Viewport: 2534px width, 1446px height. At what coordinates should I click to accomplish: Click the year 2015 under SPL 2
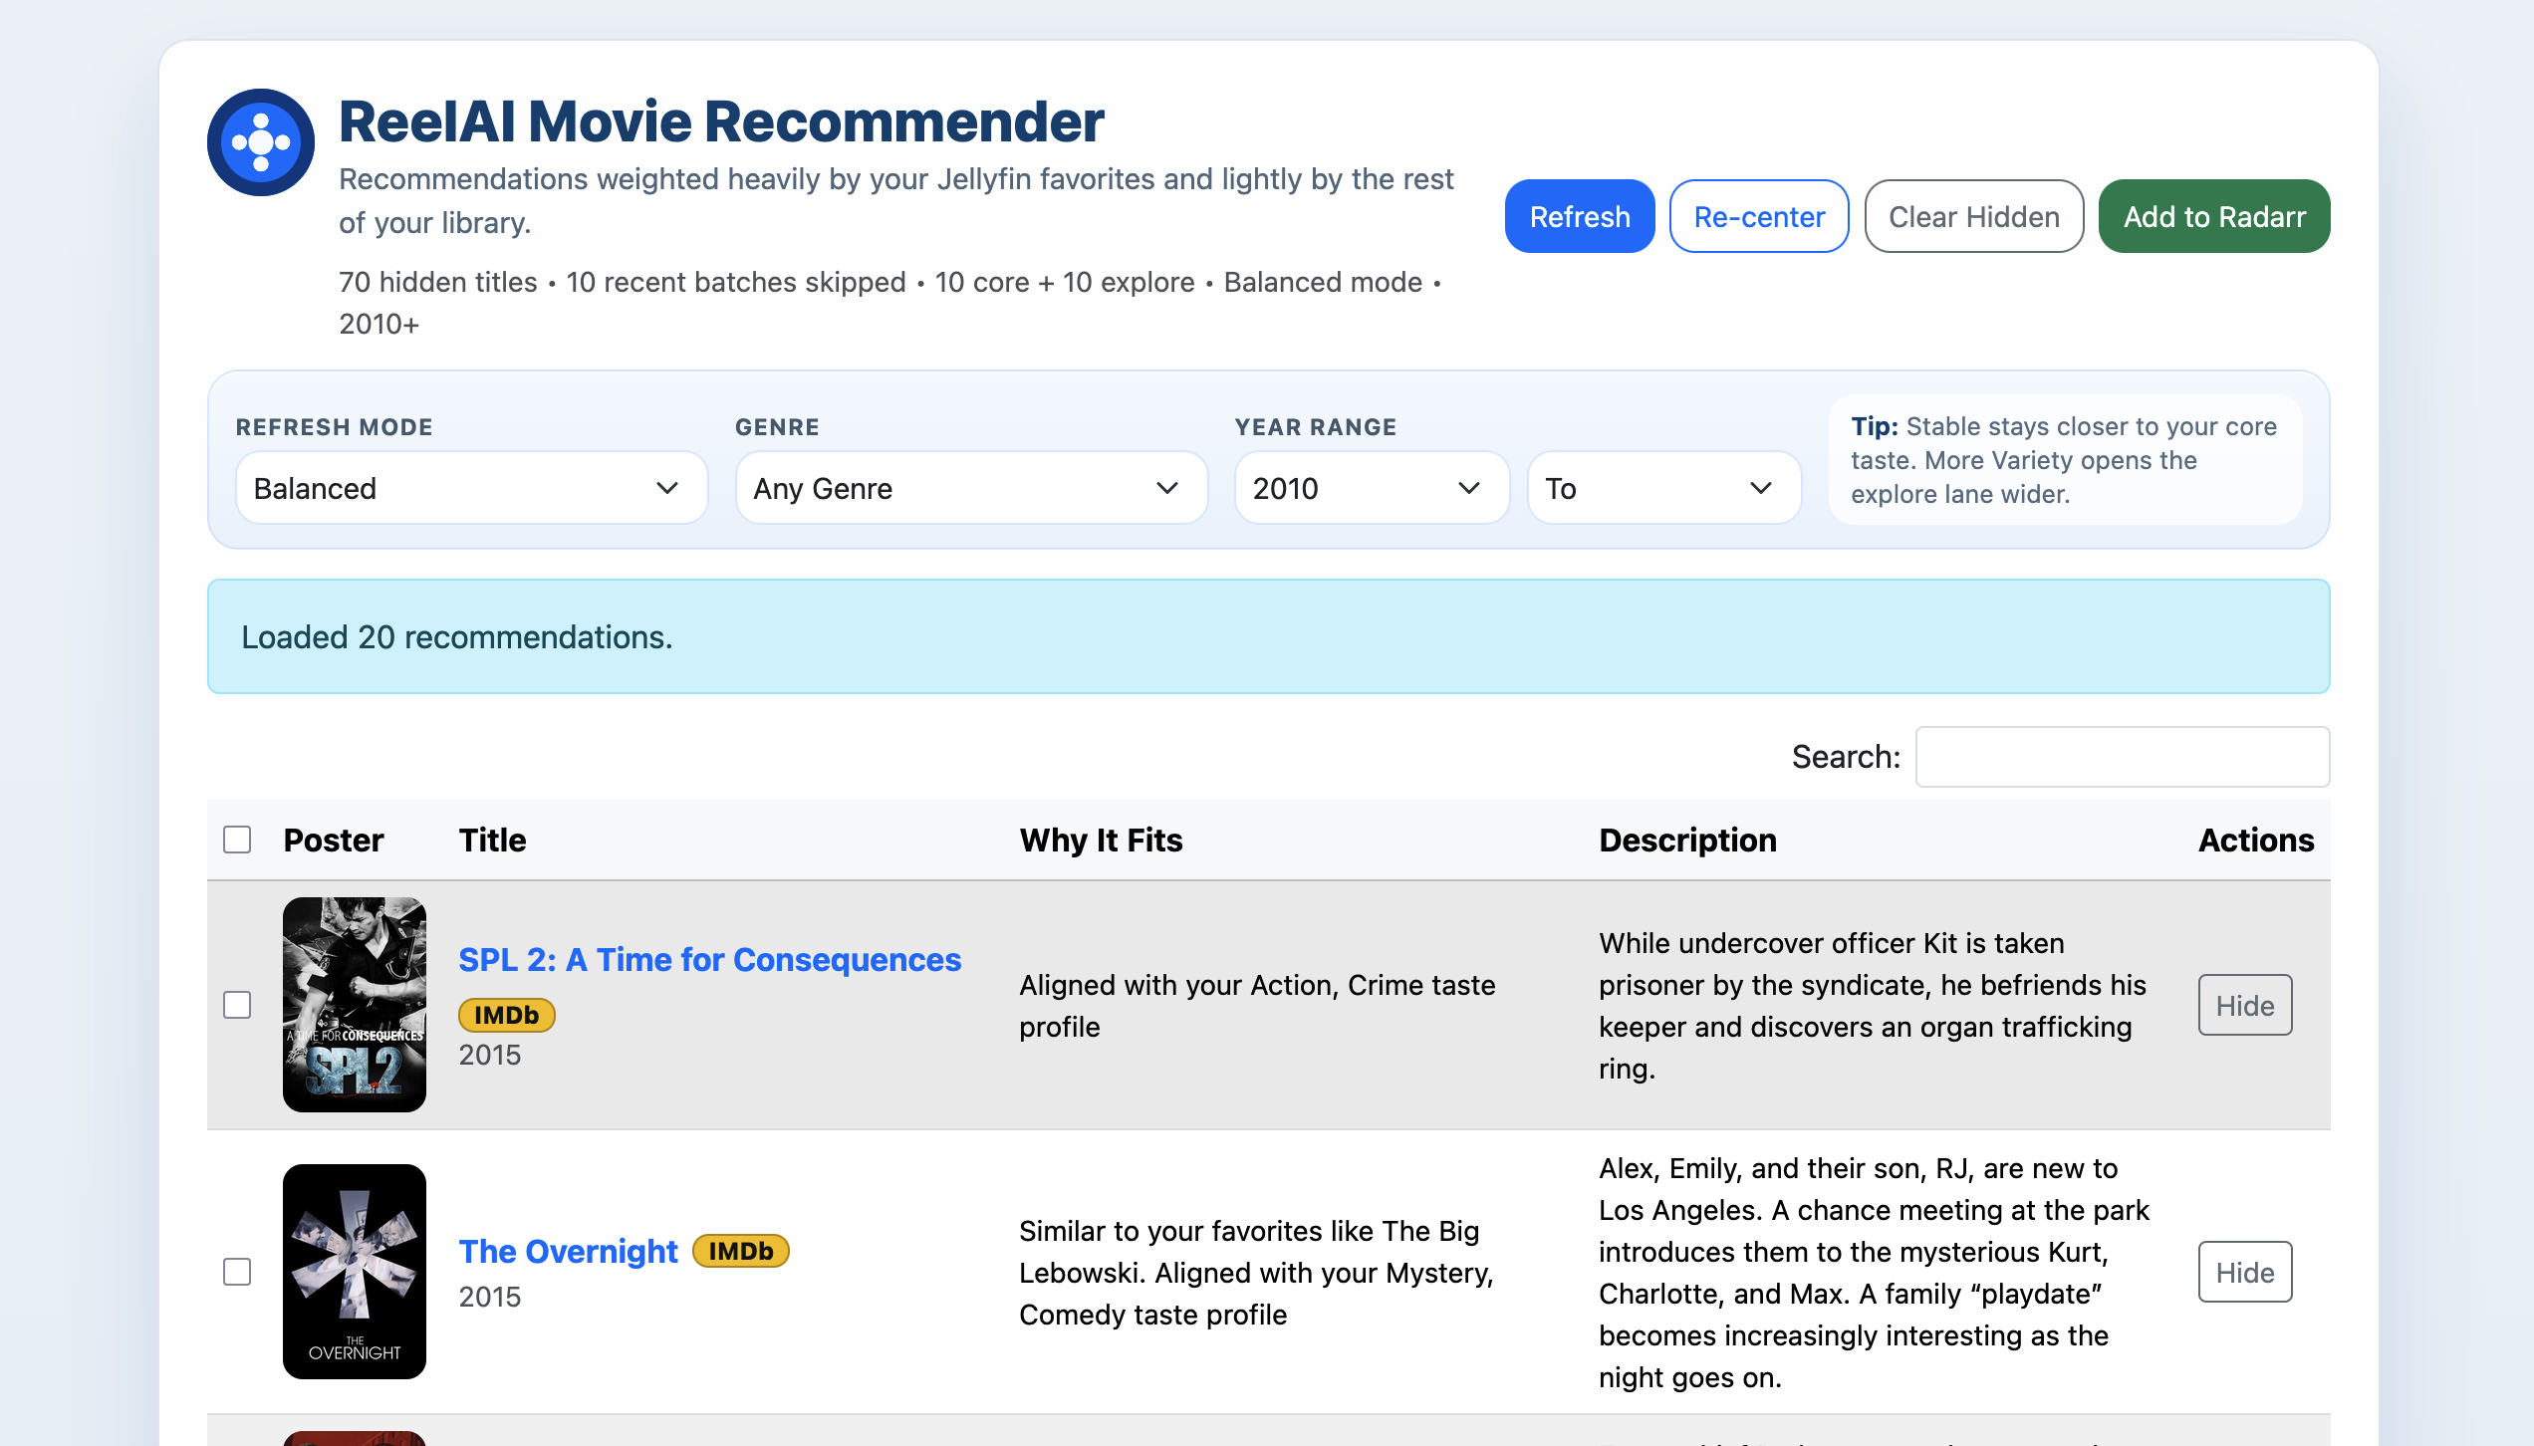point(489,1055)
